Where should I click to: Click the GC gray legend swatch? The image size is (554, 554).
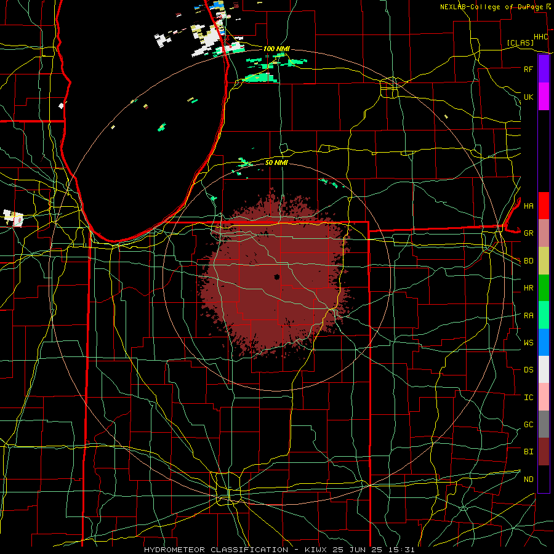[x=544, y=424]
